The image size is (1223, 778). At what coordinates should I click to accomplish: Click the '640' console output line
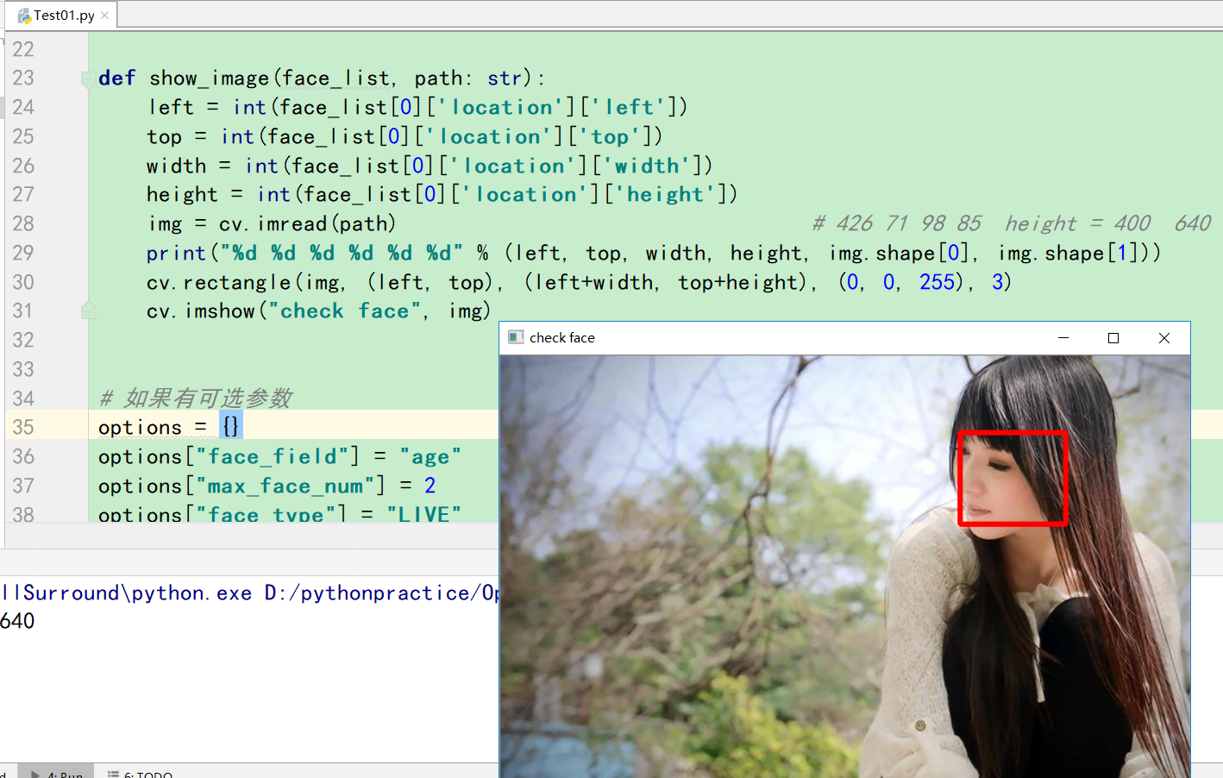coord(17,621)
